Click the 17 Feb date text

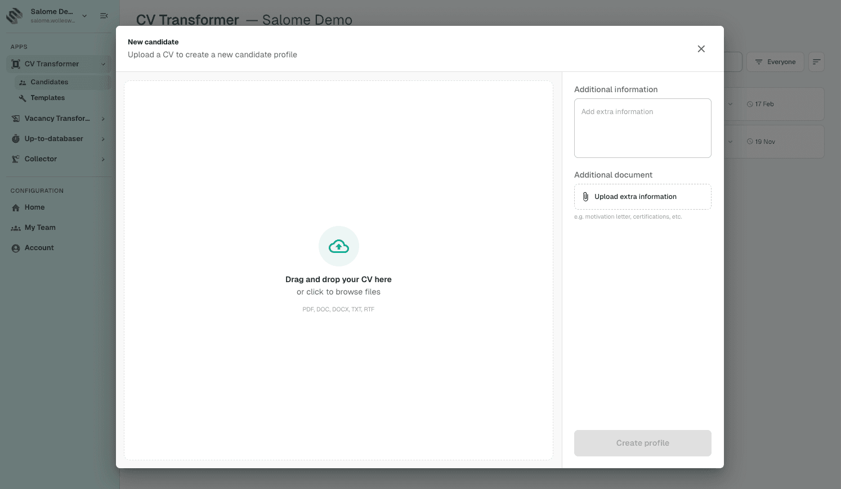click(x=764, y=104)
